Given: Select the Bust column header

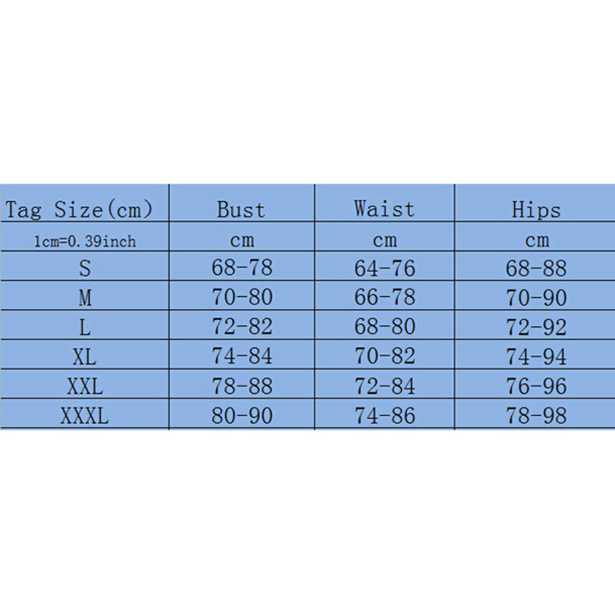Looking at the screenshot, I should [241, 210].
